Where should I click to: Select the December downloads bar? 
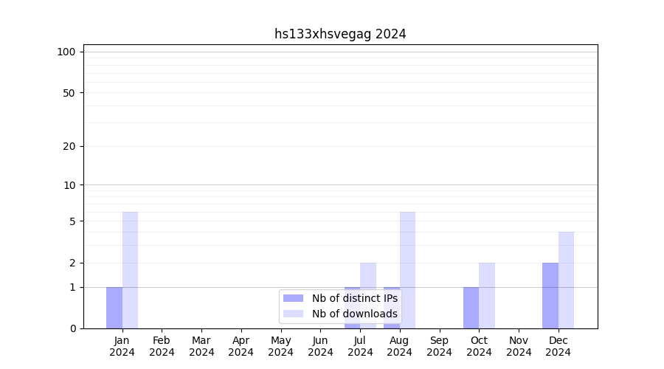pos(566,280)
